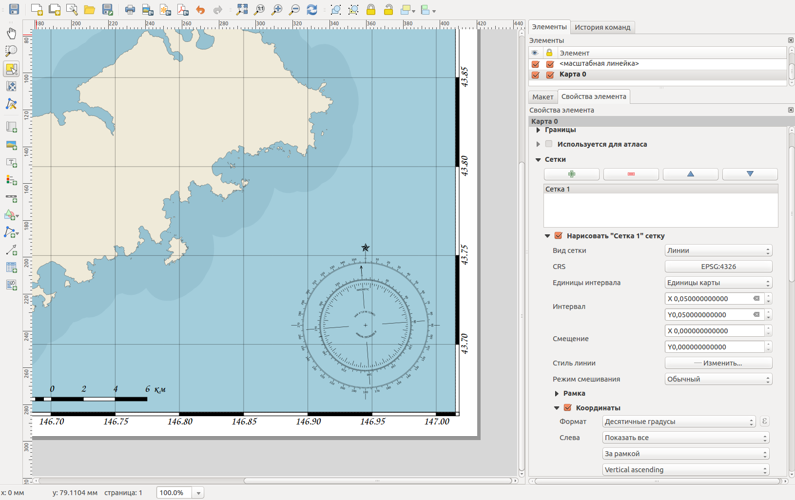The height and width of the screenshot is (500, 795).
Task: Enable the Используется для атласа checkbox
Action: pyautogui.click(x=549, y=144)
